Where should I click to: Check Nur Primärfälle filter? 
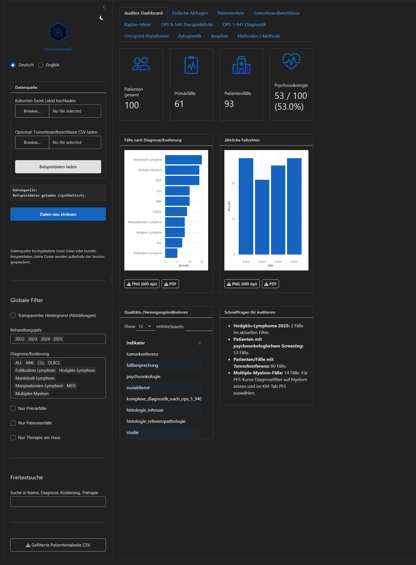click(x=13, y=408)
